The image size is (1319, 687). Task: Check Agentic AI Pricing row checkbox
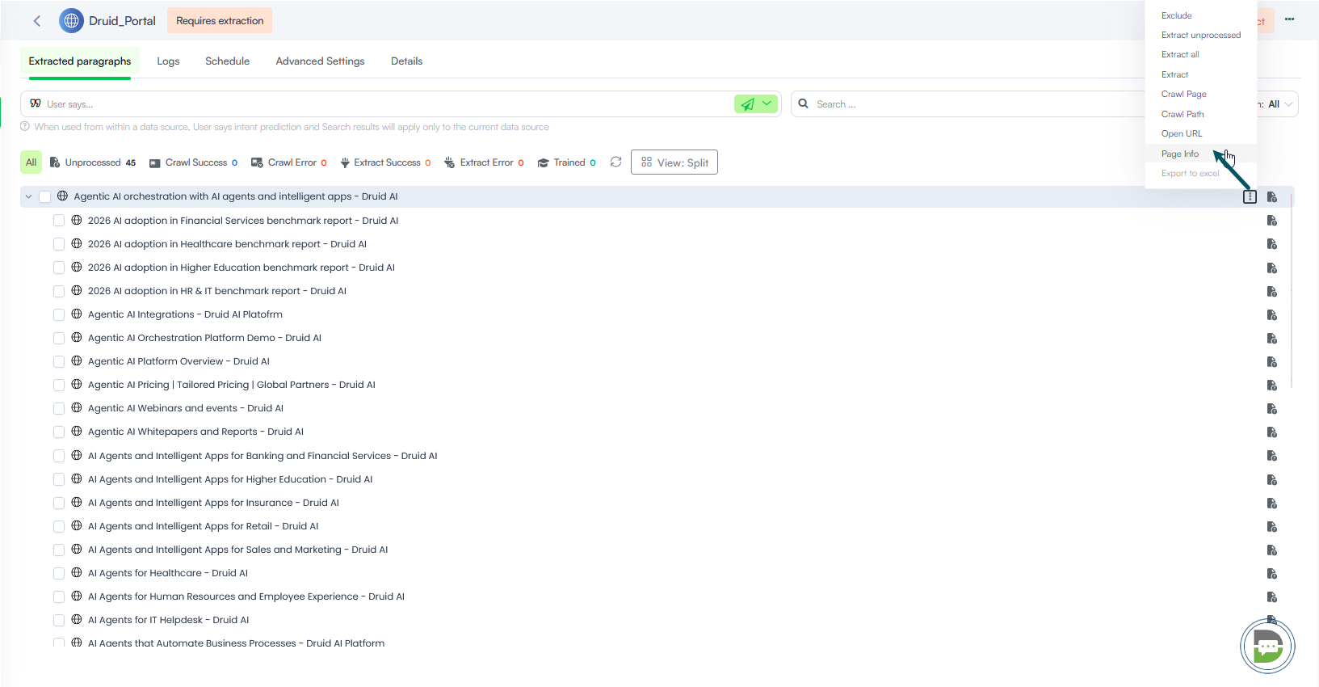tap(59, 385)
